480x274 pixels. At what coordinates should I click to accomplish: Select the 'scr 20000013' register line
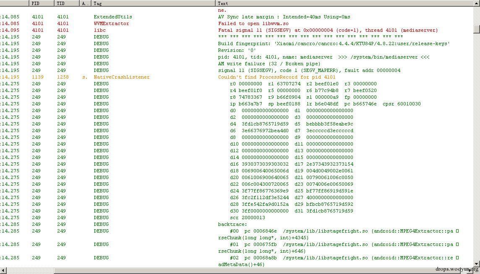(x=247, y=218)
